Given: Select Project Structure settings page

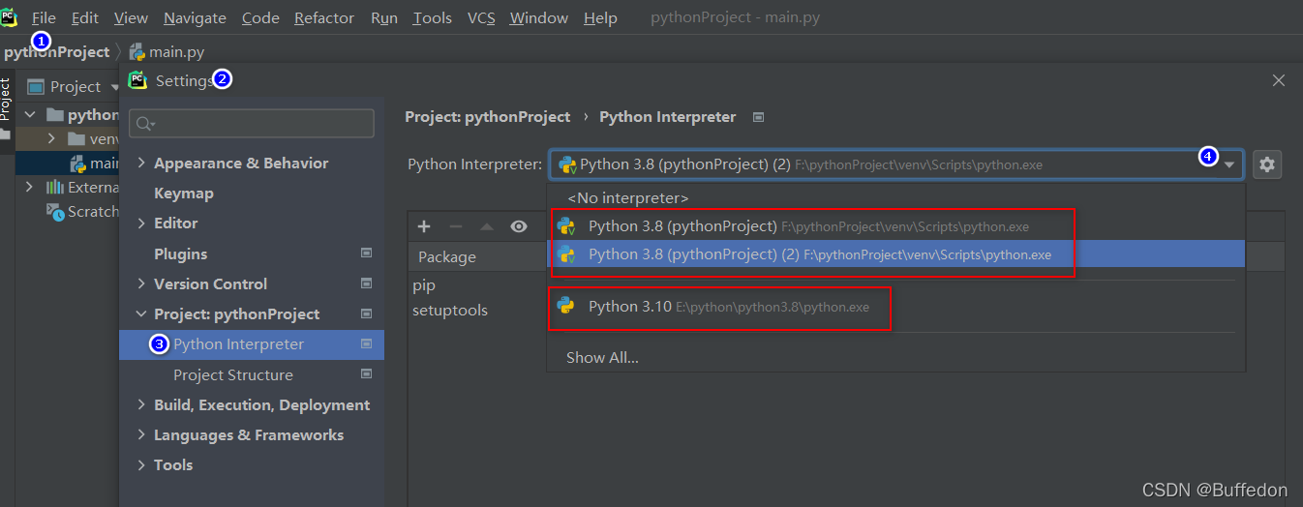Looking at the screenshot, I should tap(233, 374).
